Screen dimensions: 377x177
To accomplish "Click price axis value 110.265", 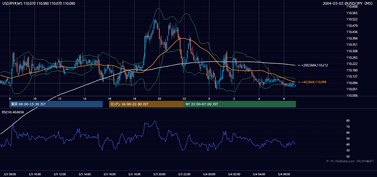I will 352,58.
